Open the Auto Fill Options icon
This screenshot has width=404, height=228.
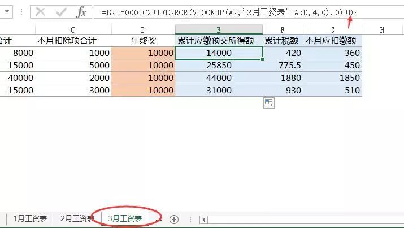(x=268, y=102)
